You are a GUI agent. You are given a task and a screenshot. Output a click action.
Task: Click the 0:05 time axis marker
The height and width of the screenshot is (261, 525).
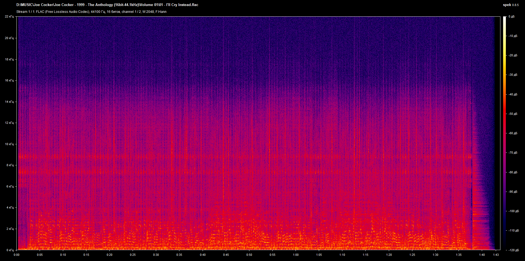(x=40, y=255)
